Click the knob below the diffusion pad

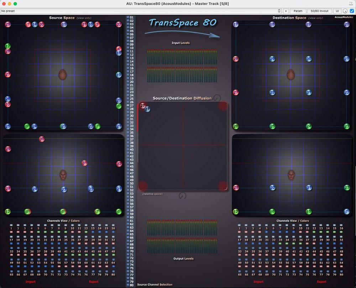point(183,195)
